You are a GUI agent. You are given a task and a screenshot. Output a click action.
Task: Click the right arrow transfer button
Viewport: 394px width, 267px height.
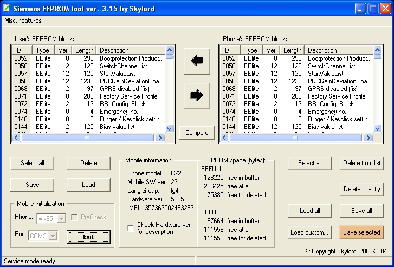click(x=197, y=96)
